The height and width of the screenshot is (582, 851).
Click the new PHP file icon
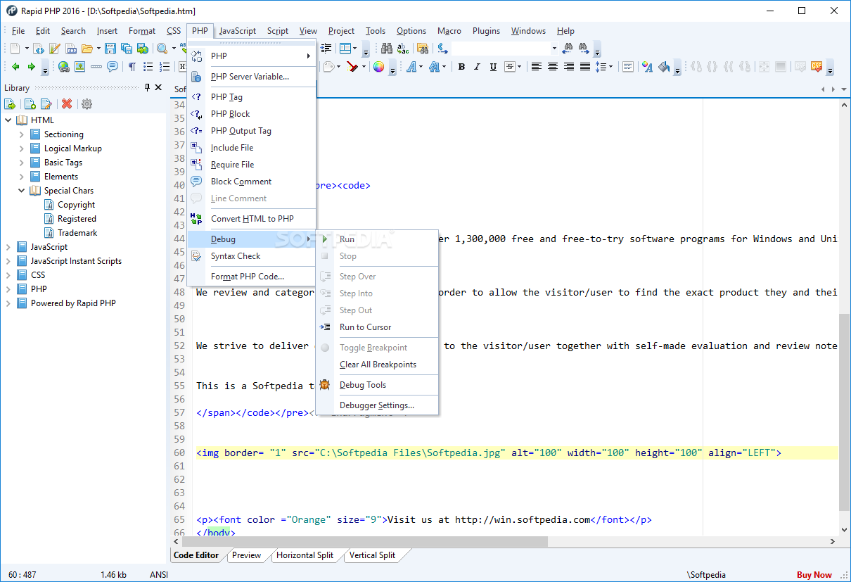pyautogui.click(x=71, y=49)
